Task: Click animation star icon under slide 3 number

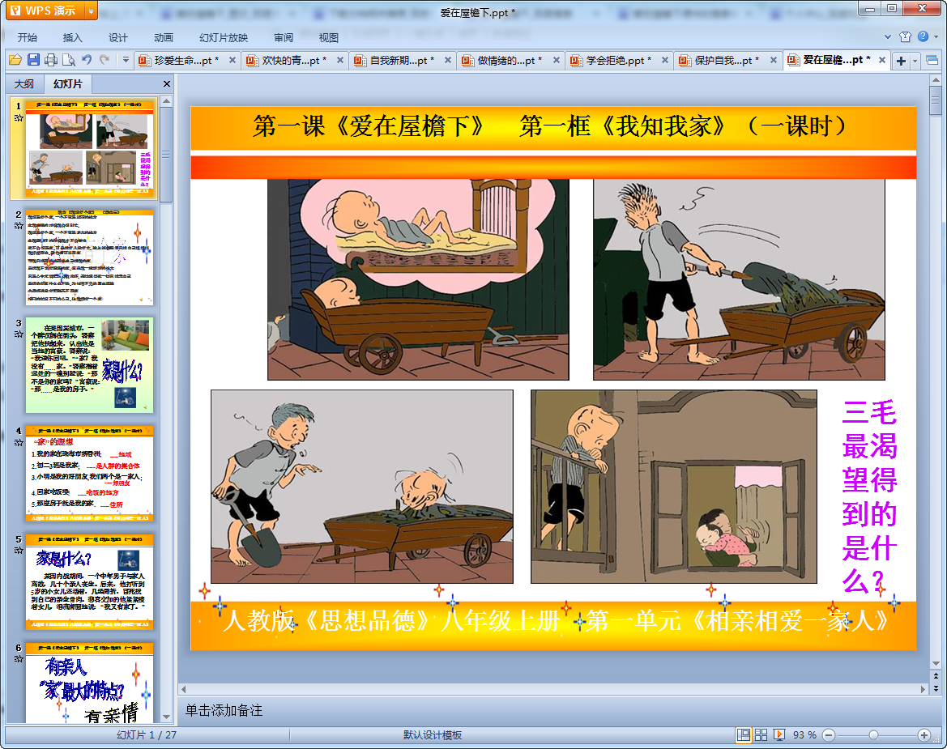Action: point(19,334)
